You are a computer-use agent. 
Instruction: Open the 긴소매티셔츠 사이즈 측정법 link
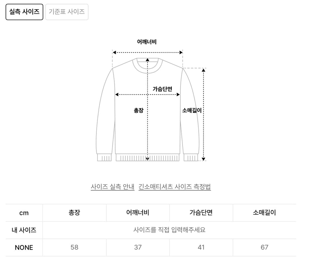tap(174, 187)
